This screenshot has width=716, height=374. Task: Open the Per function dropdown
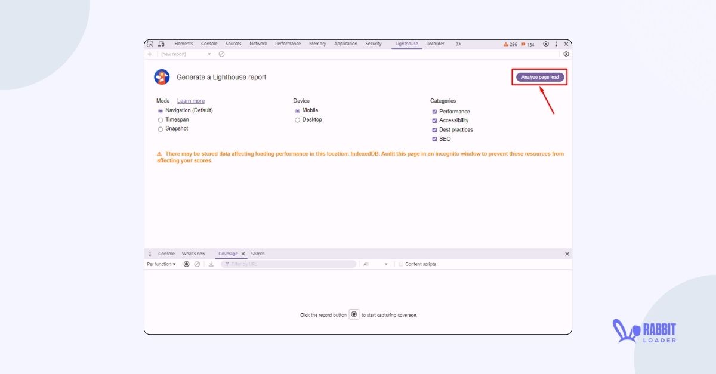point(160,264)
